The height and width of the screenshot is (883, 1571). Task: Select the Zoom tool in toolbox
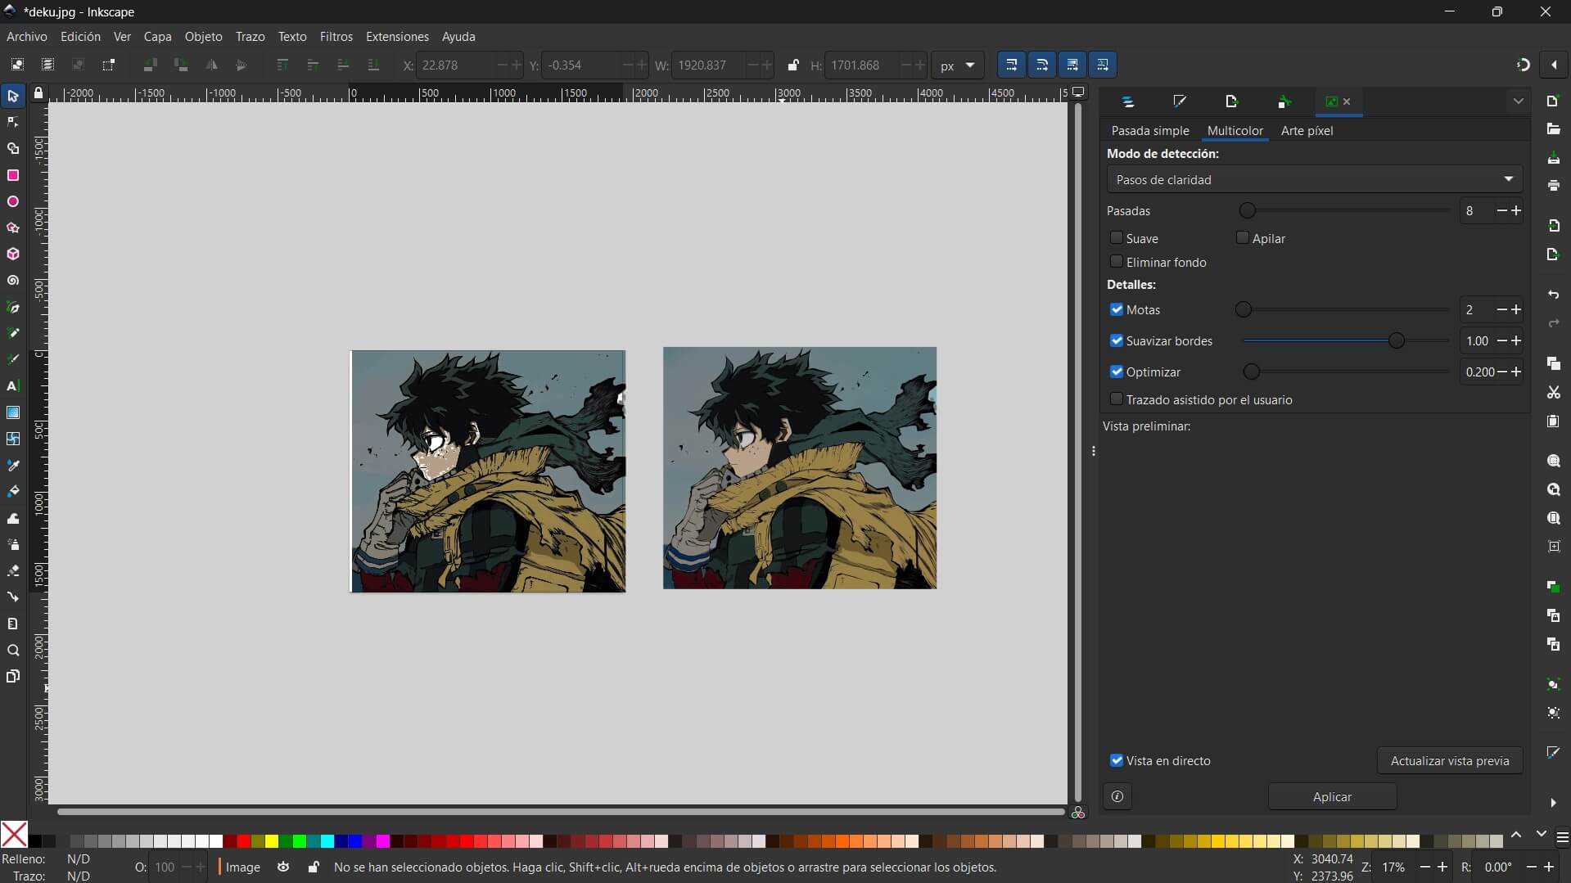[x=13, y=651]
